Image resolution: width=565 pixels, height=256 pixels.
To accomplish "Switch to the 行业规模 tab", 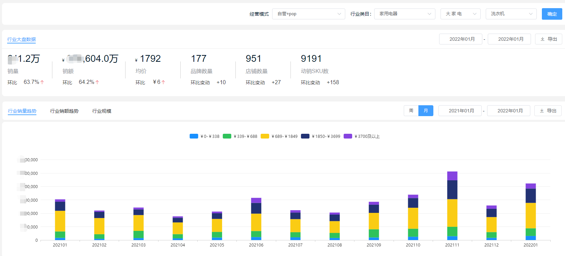I will (x=102, y=111).
